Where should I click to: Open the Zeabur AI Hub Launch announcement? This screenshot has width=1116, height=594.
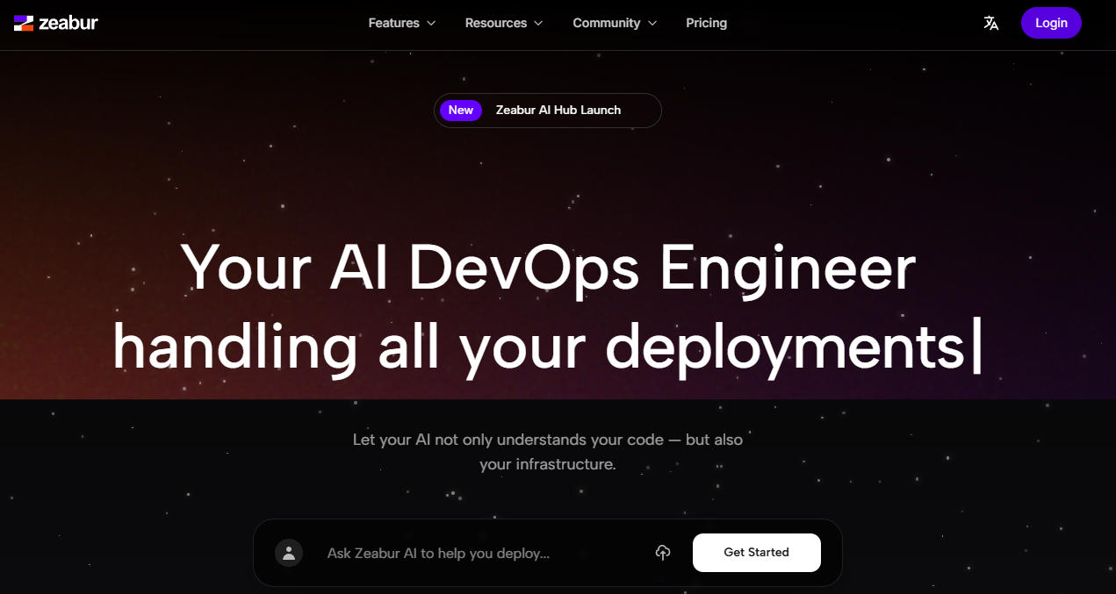[x=558, y=110]
